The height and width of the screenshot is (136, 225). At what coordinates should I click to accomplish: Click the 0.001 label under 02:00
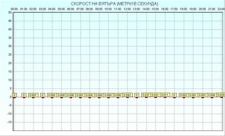(33, 95)
